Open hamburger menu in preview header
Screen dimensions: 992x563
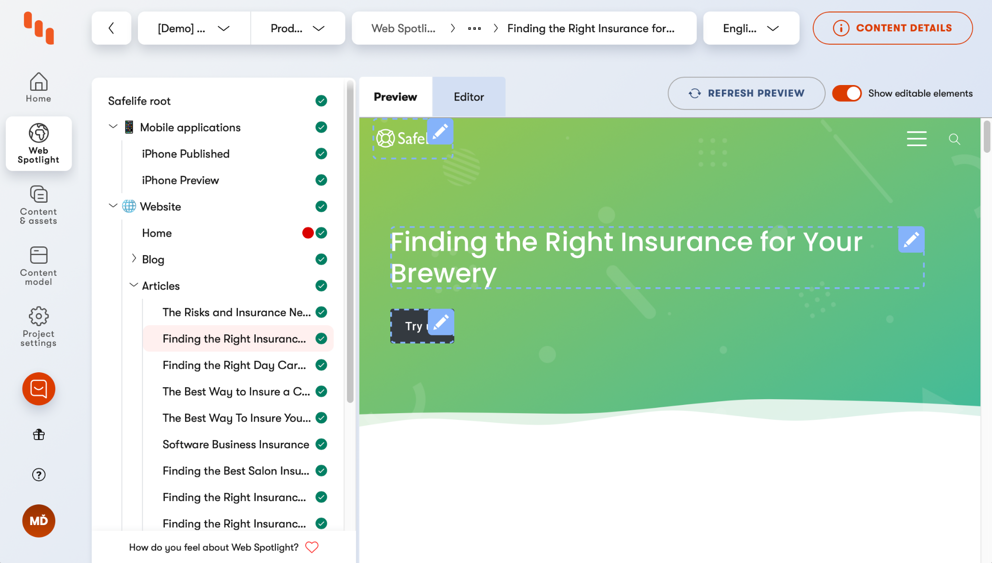[917, 139]
